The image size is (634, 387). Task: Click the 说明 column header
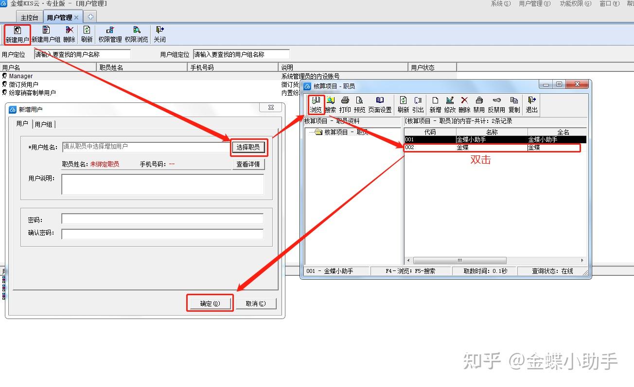click(344, 67)
